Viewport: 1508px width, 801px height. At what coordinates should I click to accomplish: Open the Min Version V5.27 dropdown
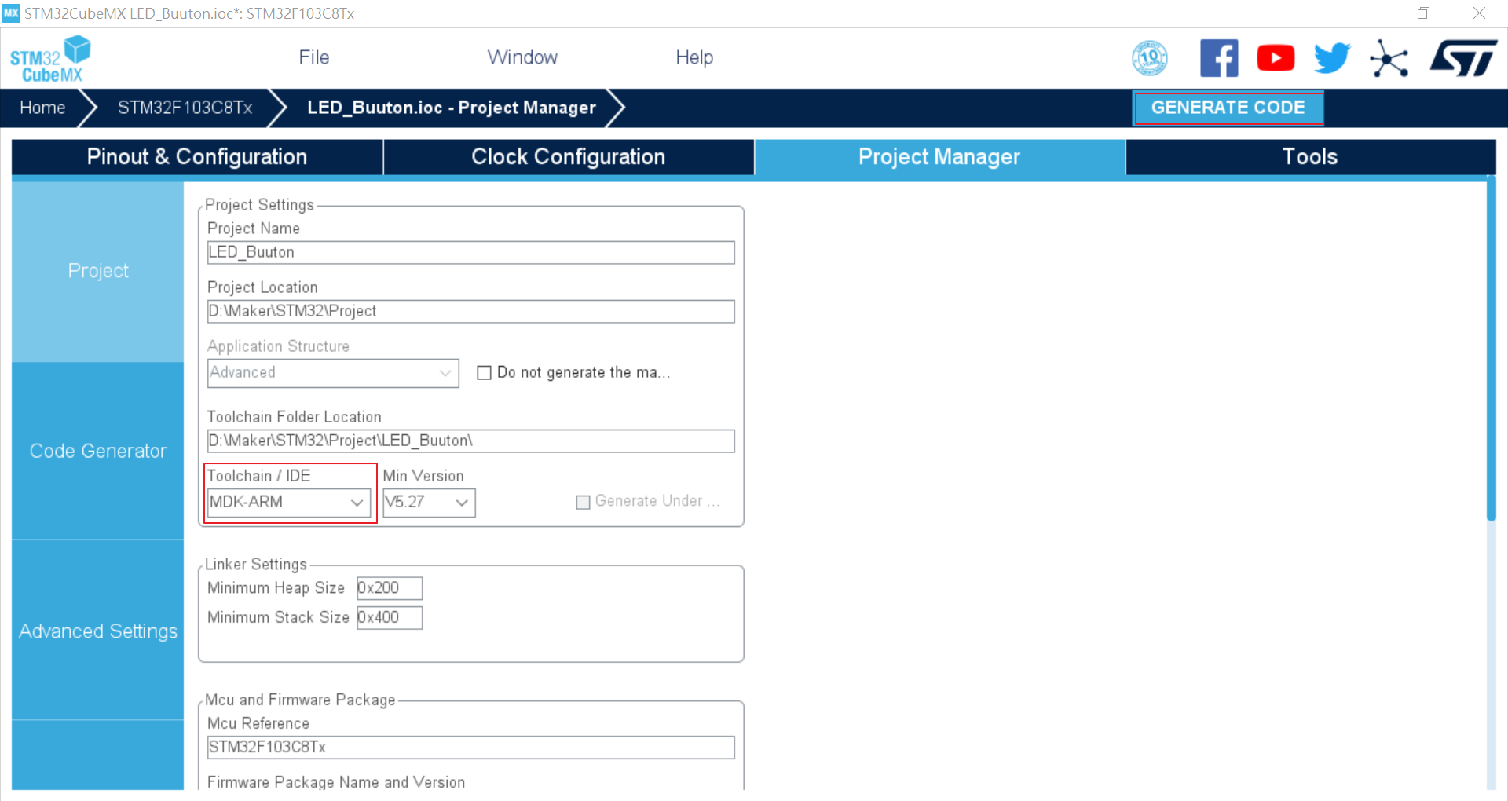(429, 502)
